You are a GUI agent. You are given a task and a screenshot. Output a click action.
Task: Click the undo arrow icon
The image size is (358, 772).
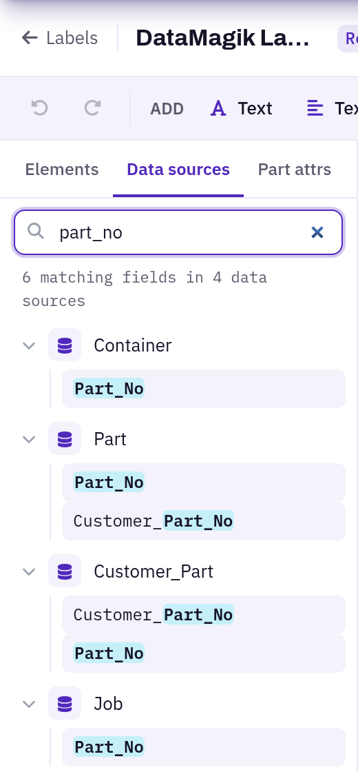click(39, 108)
